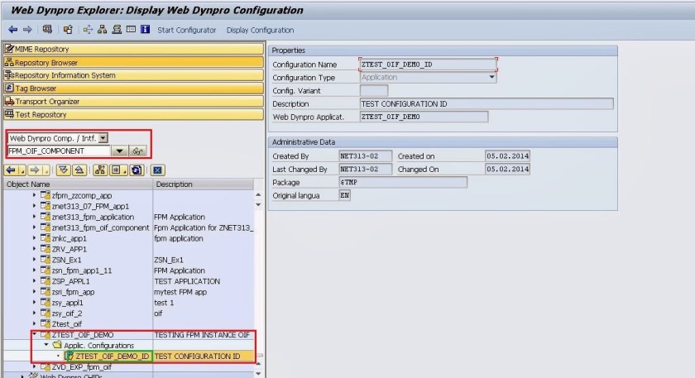Screen dimensions: 695x378
Task: Click the display object glasses icon beside FPM_OIF_COMPONENT
Action: pyautogui.click(x=139, y=151)
